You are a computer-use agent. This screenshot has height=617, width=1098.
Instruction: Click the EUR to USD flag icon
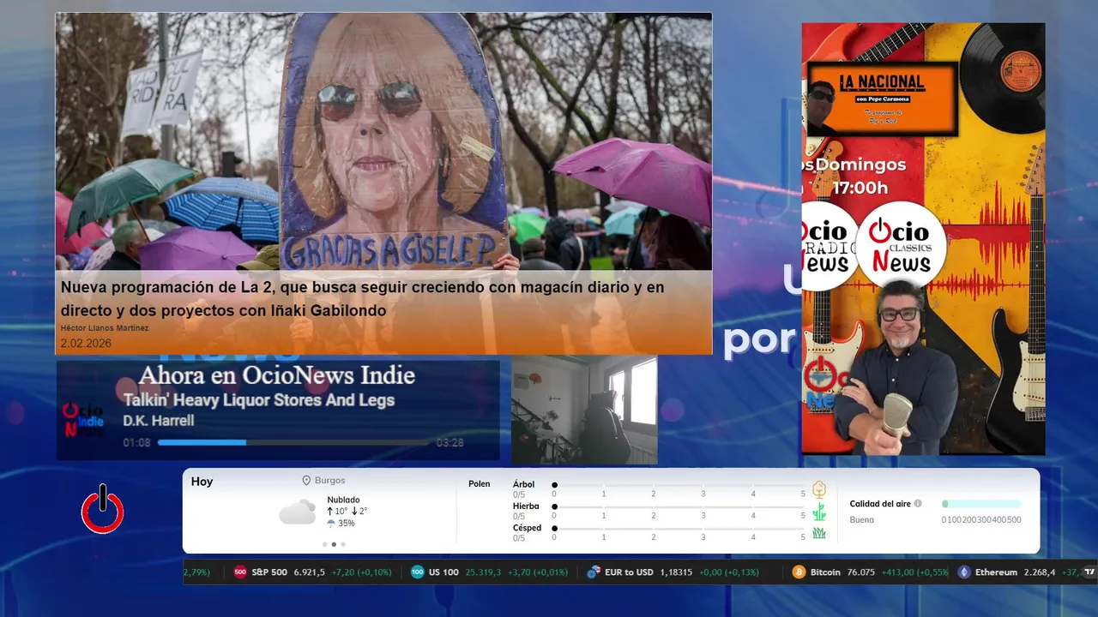pyautogui.click(x=594, y=572)
